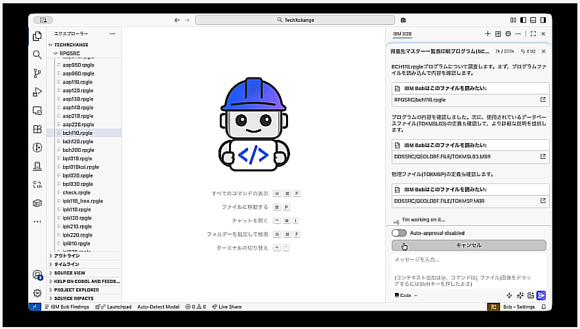Select the IBM BOB panel tab
Viewport: 580px width, 329px height.
(x=402, y=33)
